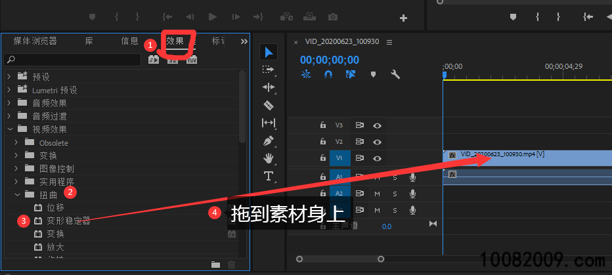Collapse the 视频效果 folder
The width and height of the screenshot is (612, 275).
pyautogui.click(x=9, y=129)
